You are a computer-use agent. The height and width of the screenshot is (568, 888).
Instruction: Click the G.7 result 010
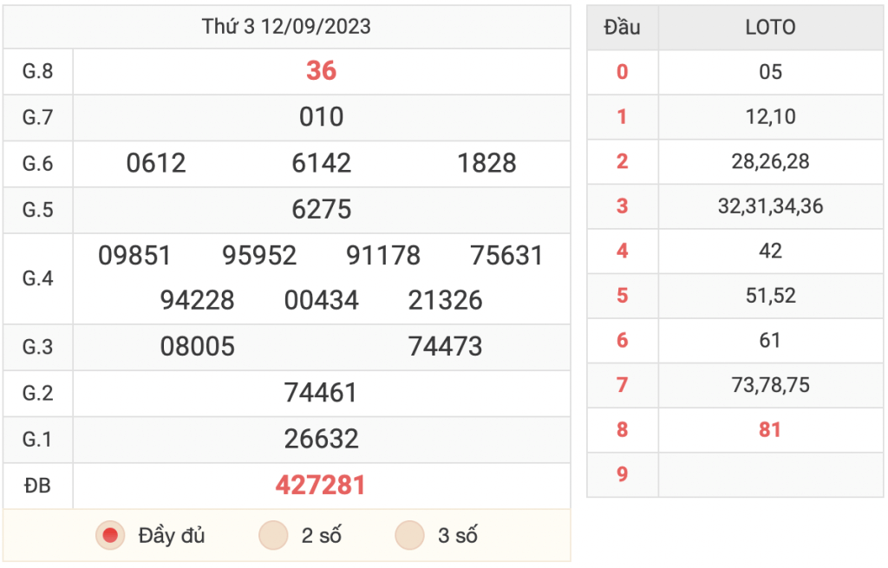321,117
